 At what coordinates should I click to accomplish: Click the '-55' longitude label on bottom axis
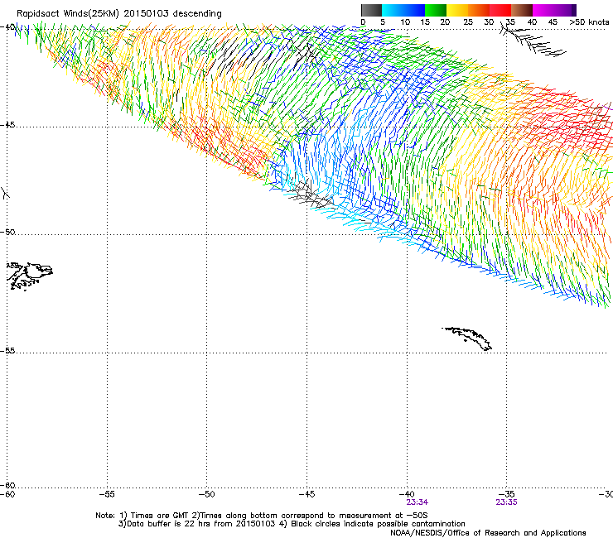[107, 494]
